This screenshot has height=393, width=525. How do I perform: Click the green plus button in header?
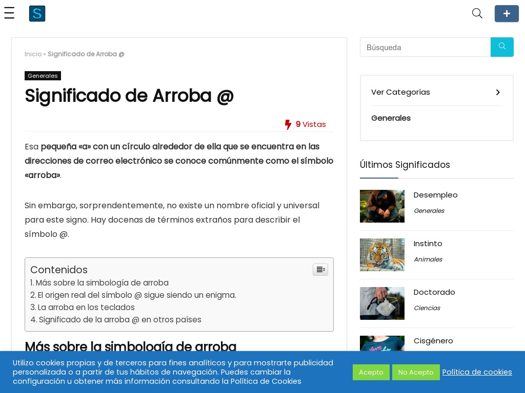pyautogui.click(x=507, y=13)
